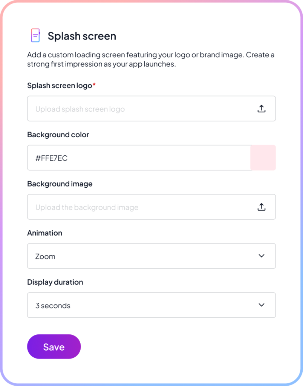
Task: Click the 'Animation' field label
Action: click(x=44, y=233)
